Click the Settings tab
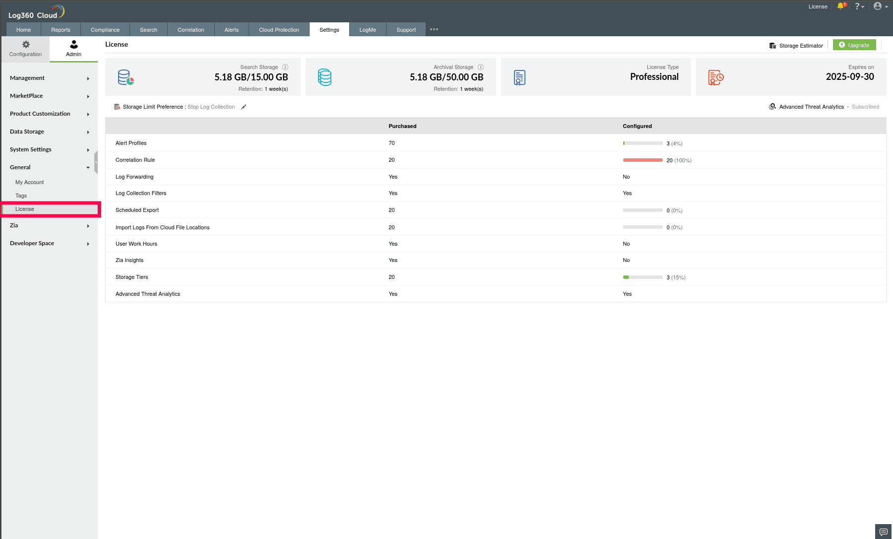Image resolution: width=893 pixels, height=539 pixels. 329,30
